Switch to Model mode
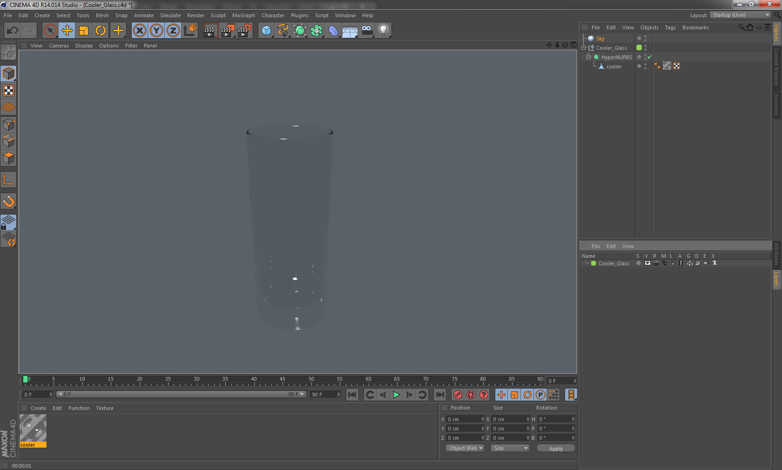 [8, 74]
